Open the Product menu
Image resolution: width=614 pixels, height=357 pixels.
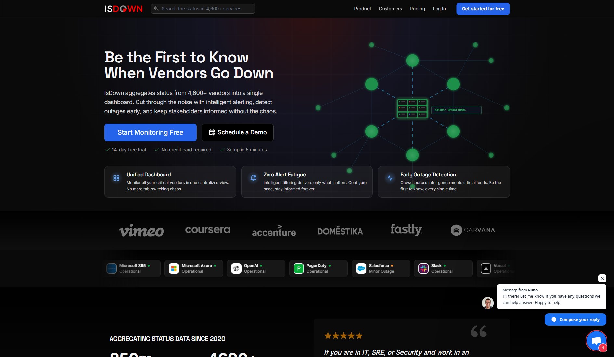(x=362, y=9)
